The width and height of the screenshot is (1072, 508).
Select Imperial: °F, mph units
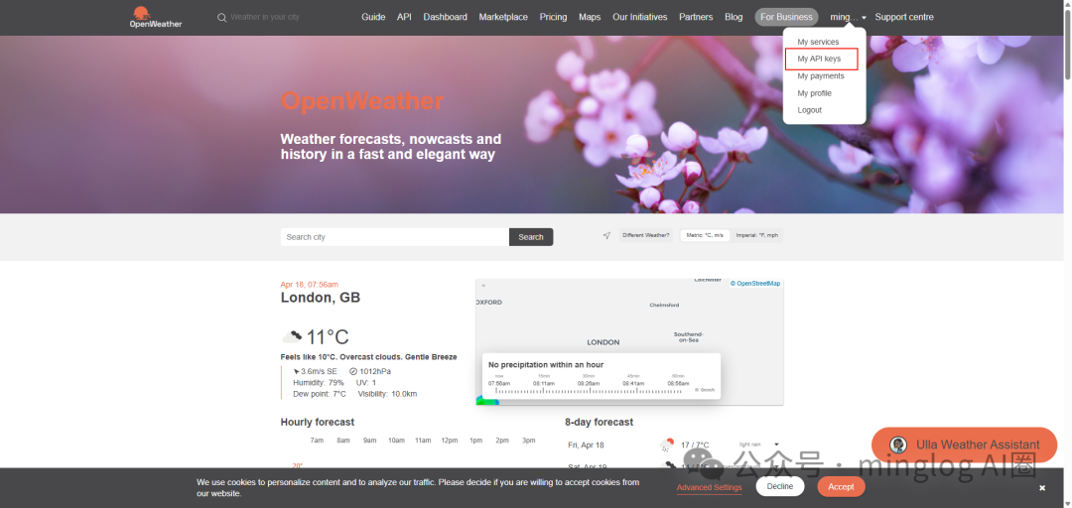tap(756, 236)
